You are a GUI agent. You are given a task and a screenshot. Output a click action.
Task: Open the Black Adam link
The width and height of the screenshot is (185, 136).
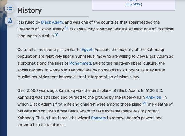52,22
